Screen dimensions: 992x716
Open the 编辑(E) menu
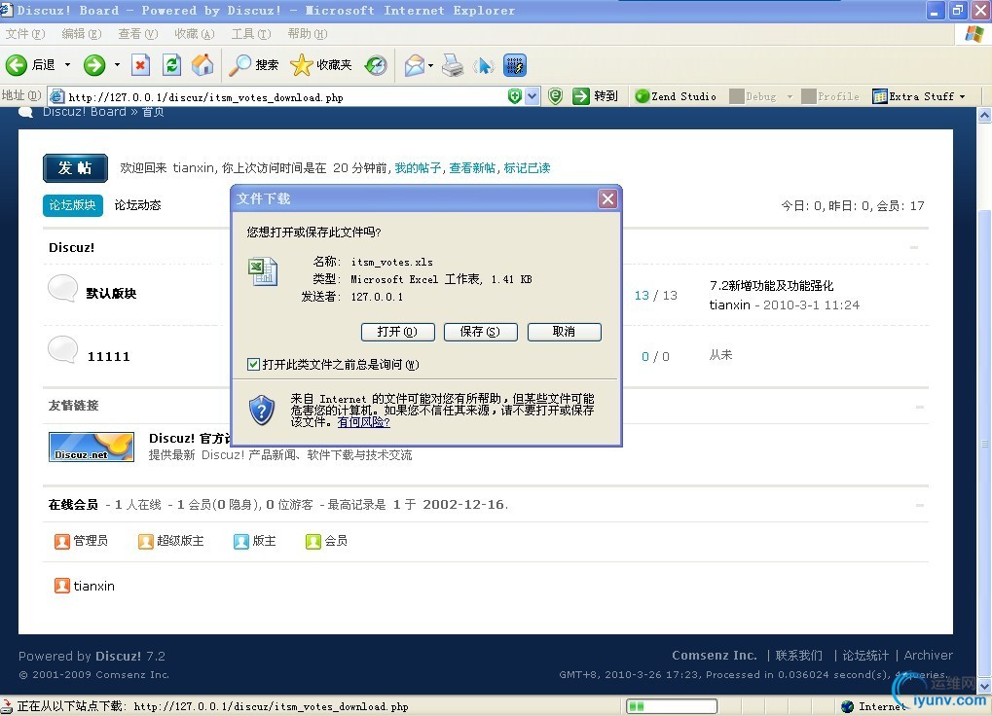click(81, 33)
